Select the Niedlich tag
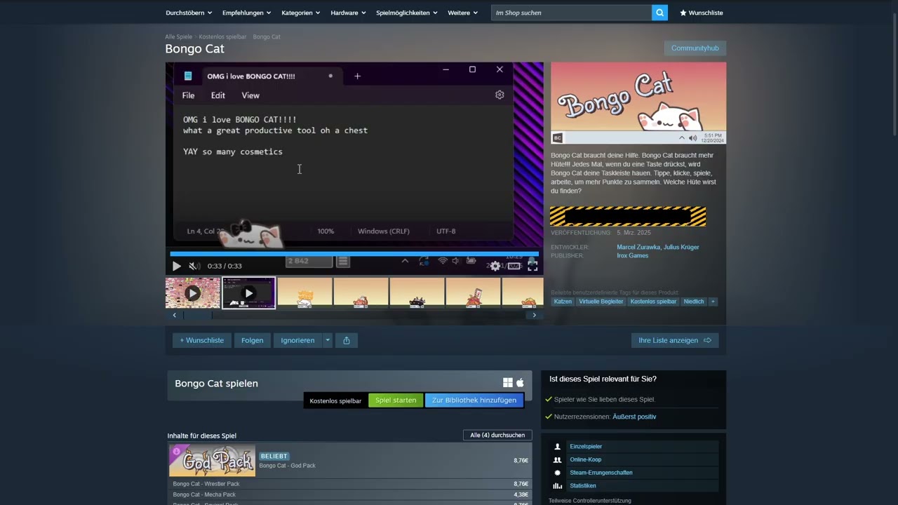 694,302
